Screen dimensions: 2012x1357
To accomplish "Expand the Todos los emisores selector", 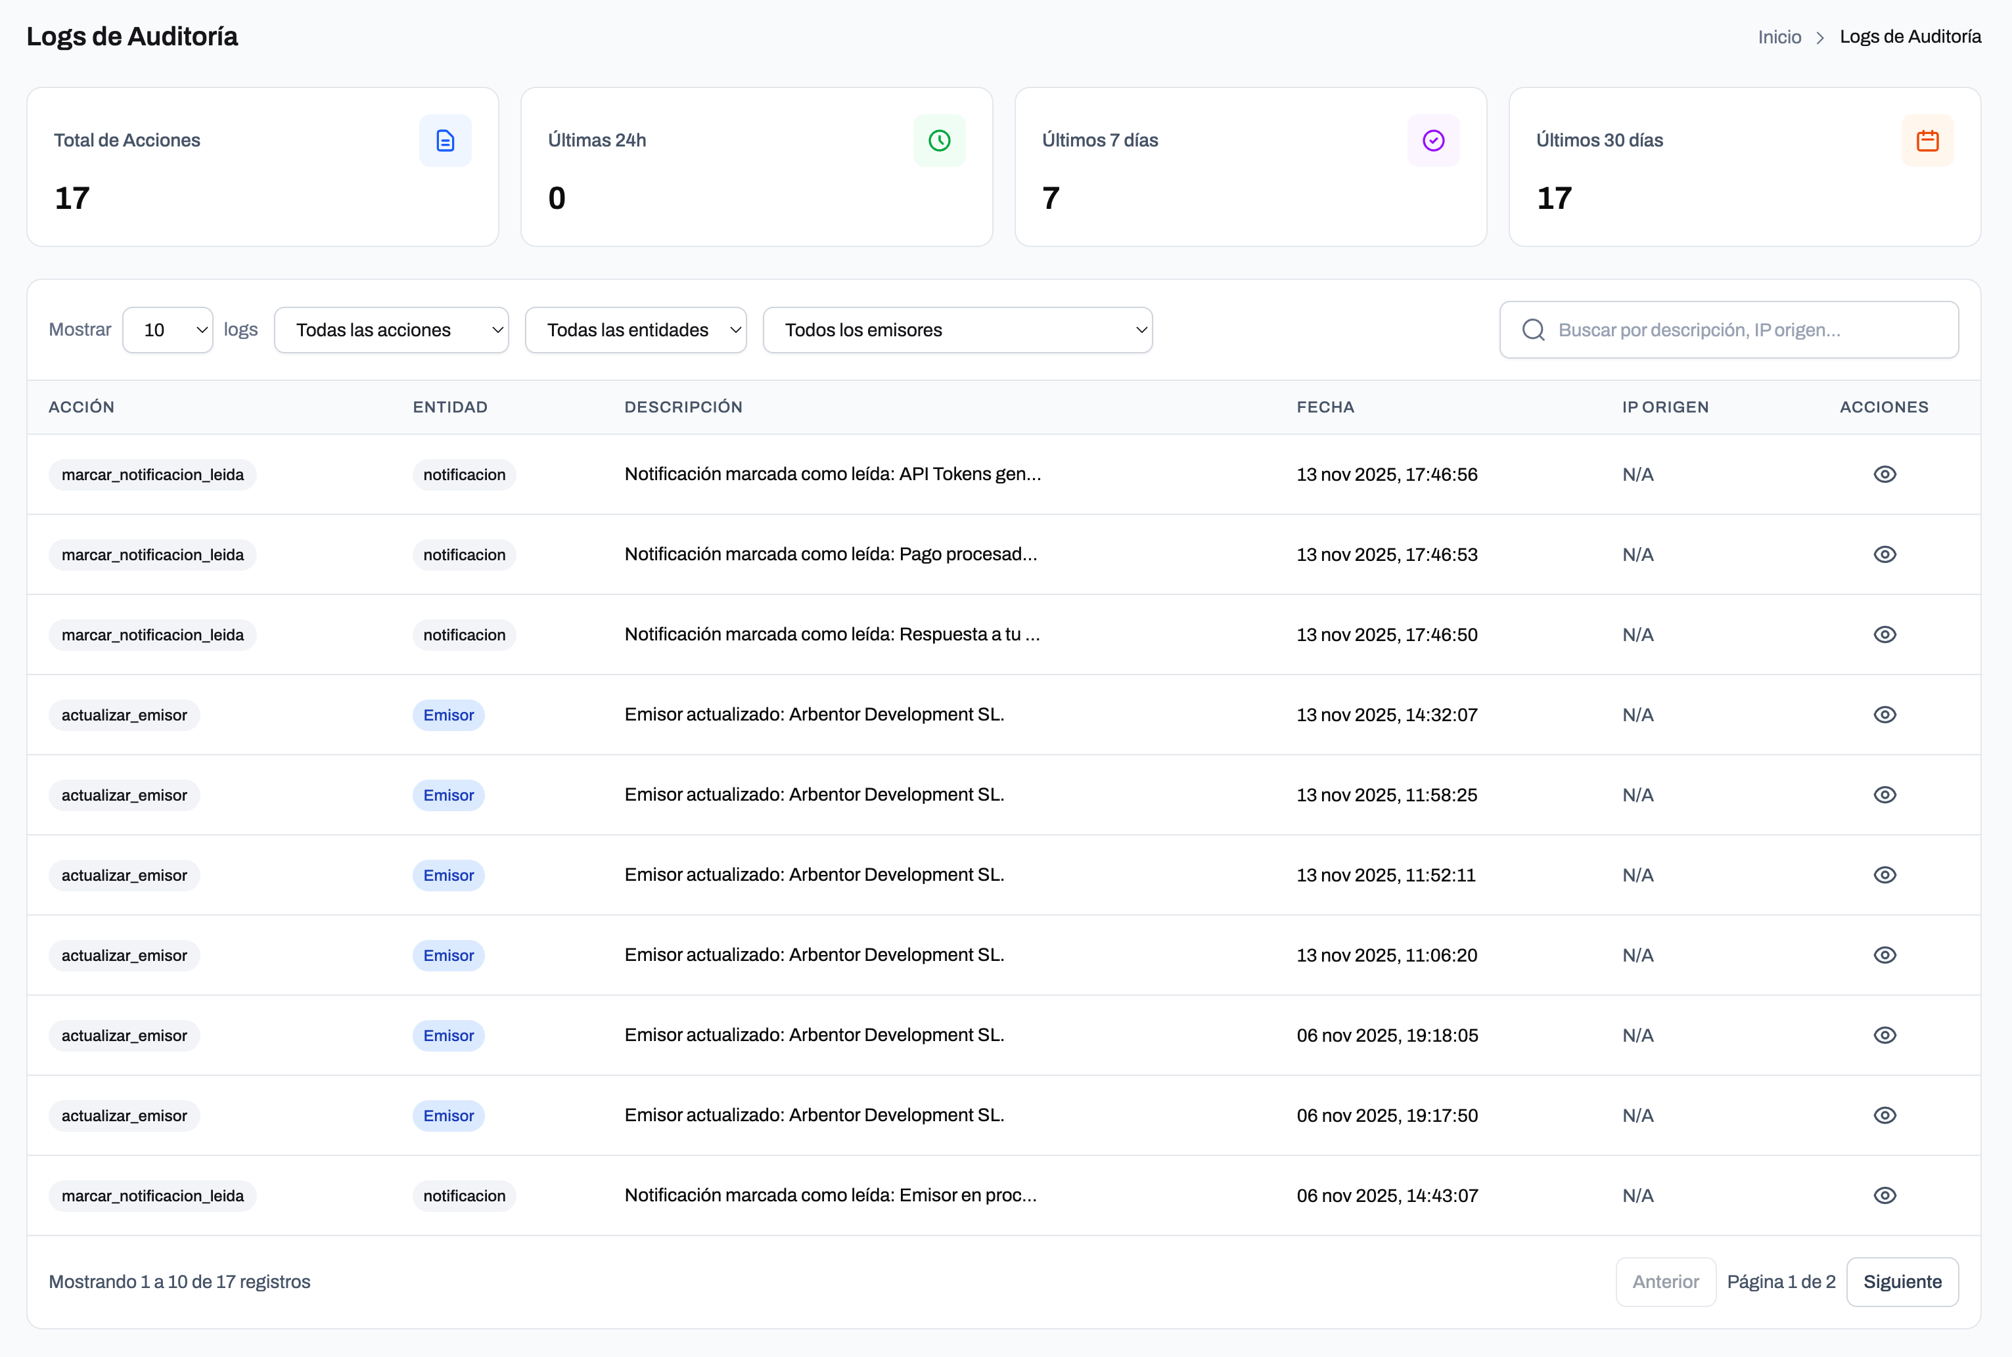I will 957,330.
